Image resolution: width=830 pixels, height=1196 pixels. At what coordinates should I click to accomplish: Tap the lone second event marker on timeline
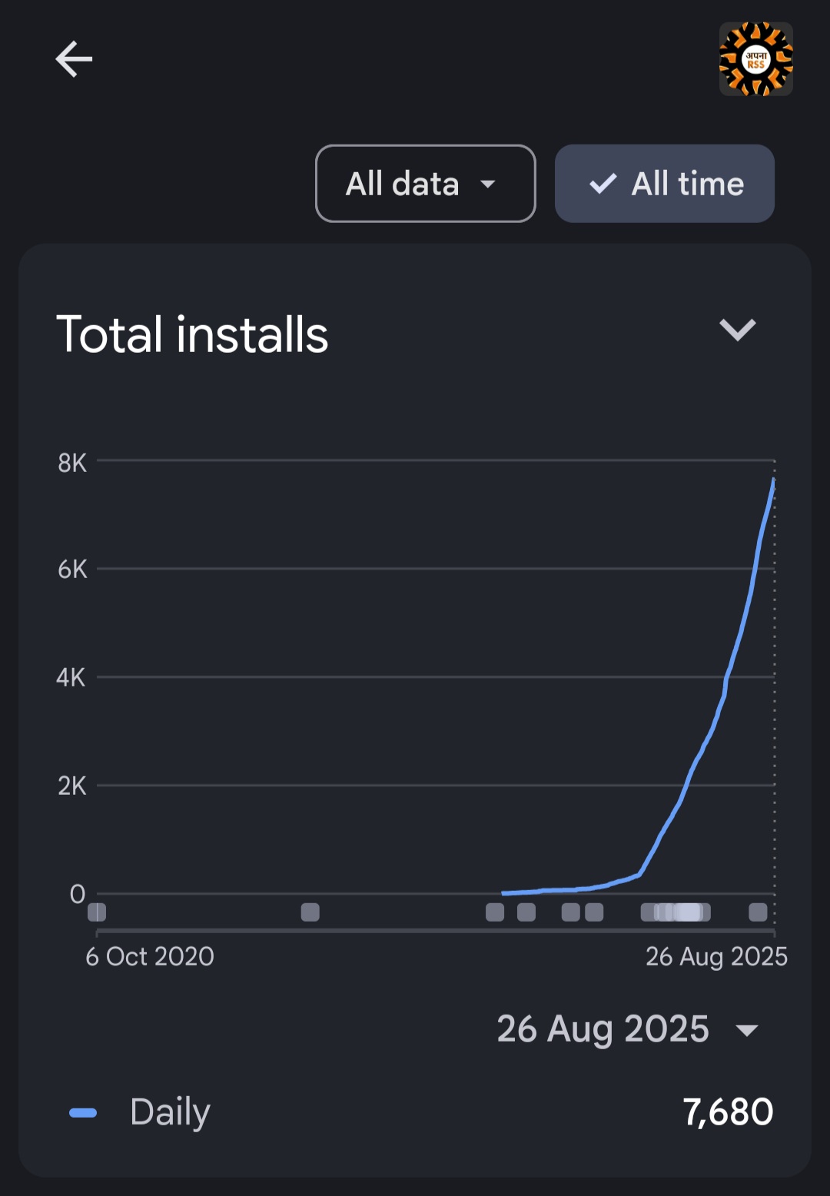coord(310,912)
